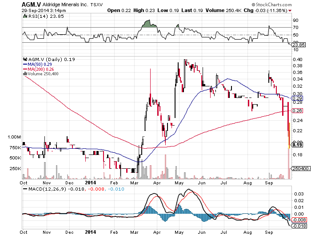Click the Volume bars legend icon

tap(25, 73)
